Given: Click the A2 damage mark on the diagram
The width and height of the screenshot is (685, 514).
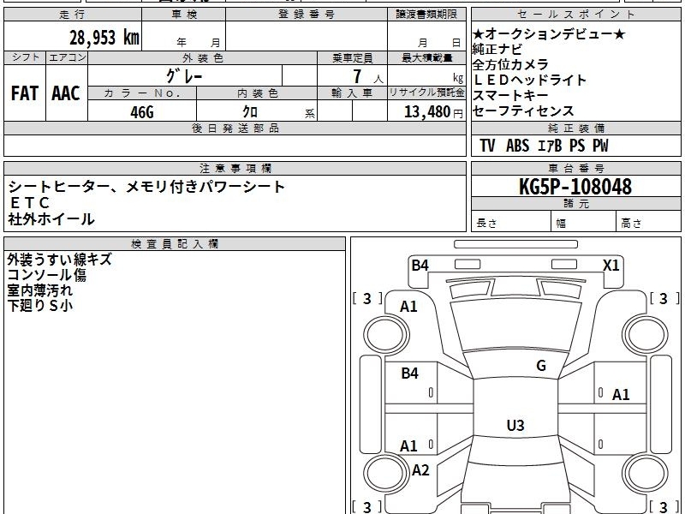Looking at the screenshot, I should click(420, 470).
